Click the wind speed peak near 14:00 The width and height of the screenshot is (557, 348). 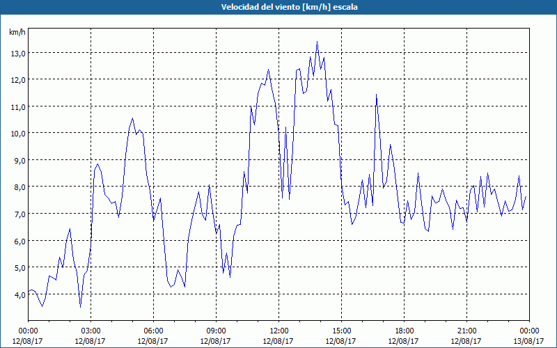click(x=317, y=42)
